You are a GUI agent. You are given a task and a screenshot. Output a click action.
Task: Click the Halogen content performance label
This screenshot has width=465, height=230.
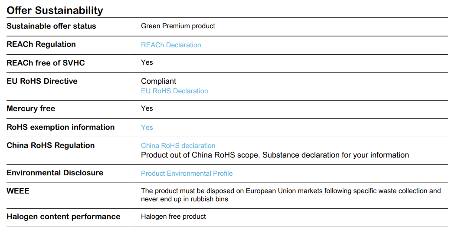tap(63, 217)
